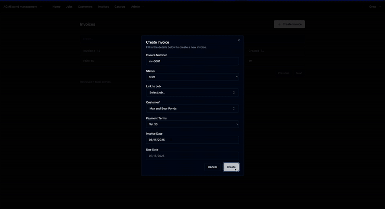The image size is (385, 209).
Task: Click the Next pagination button
Action: (x=299, y=73)
